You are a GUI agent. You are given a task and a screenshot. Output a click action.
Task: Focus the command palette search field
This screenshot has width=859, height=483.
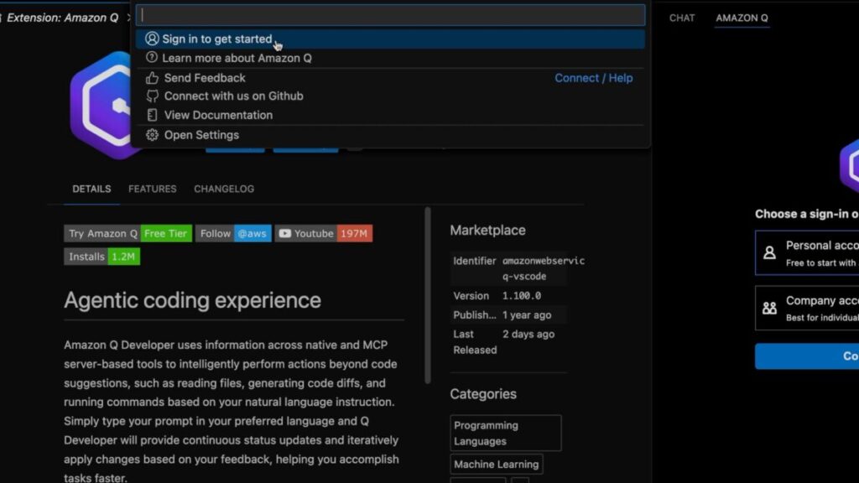pos(391,15)
